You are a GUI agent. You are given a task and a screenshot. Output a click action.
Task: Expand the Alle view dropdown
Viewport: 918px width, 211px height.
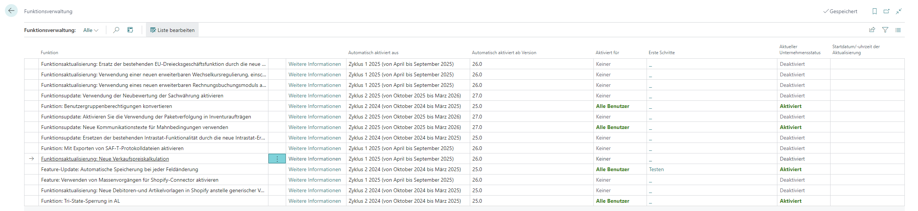91,30
